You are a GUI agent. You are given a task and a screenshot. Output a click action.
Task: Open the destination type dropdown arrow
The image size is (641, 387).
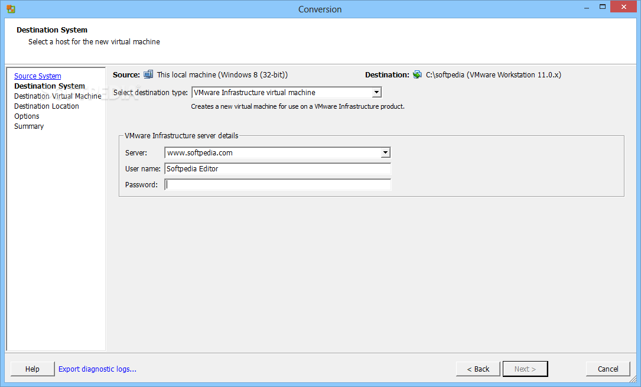(x=376, y=92)
